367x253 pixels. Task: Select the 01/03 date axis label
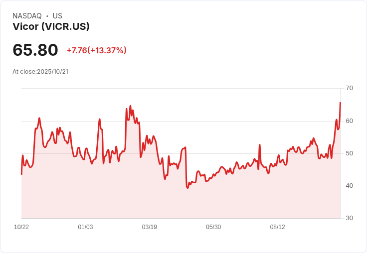(85, 227)
